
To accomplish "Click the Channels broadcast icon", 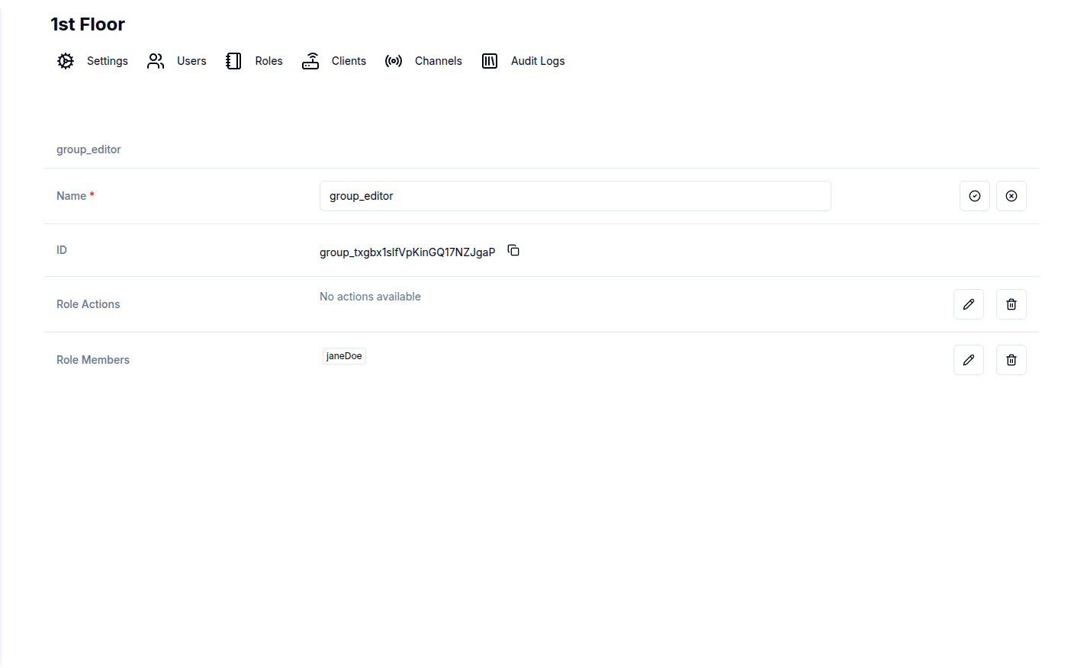I will click(394, 61).
